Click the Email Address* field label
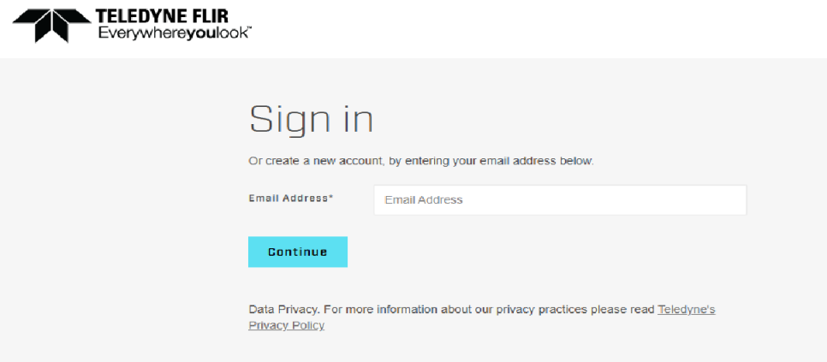Viewport: 827px width, 362px height. pyautogui.click(x=291, y=199)
